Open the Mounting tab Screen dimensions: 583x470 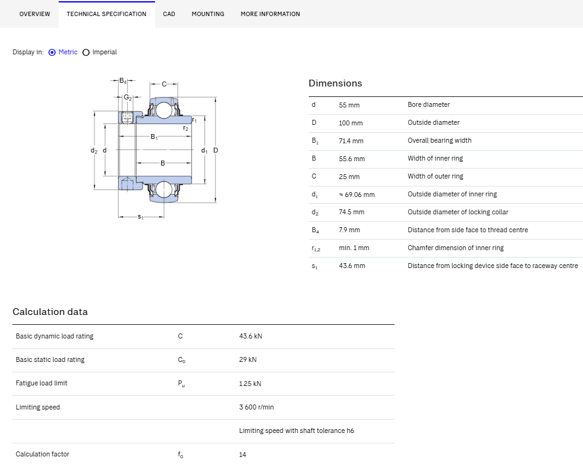coord(208,14)
